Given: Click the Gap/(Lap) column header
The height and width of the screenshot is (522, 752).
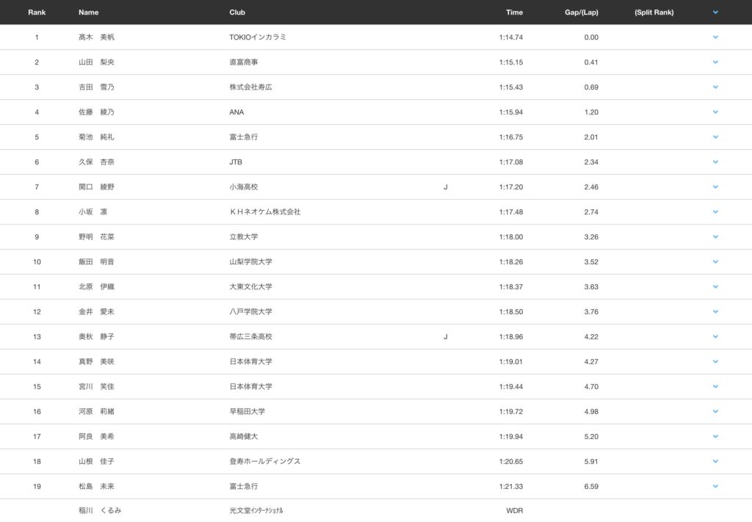Looking at the screenshot, I should [582, 12].
